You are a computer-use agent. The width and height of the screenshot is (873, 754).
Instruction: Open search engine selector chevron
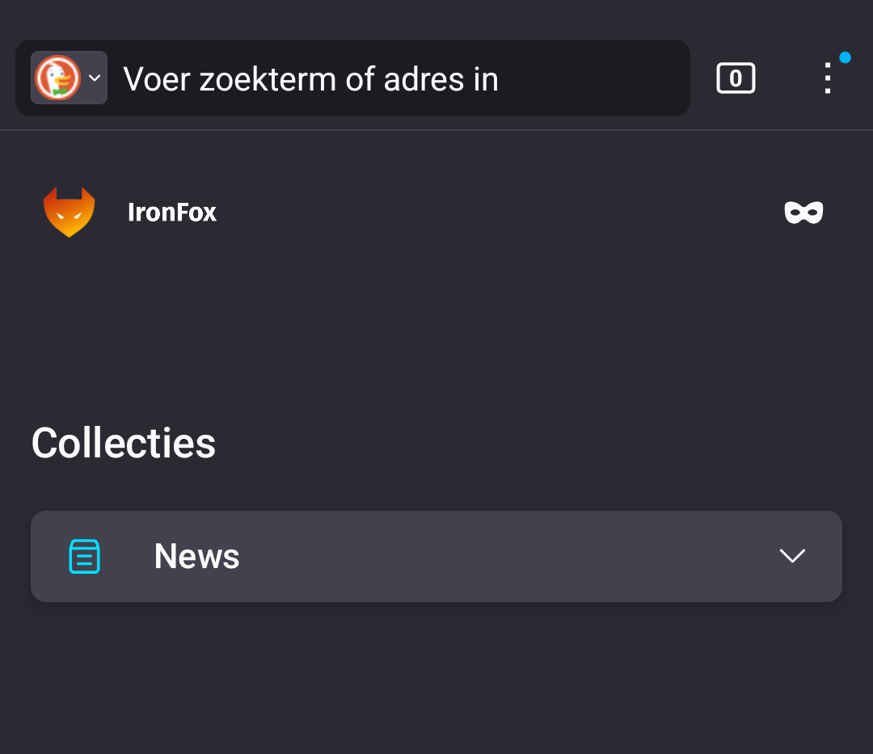pyautogui.click(x=95, y=78)
